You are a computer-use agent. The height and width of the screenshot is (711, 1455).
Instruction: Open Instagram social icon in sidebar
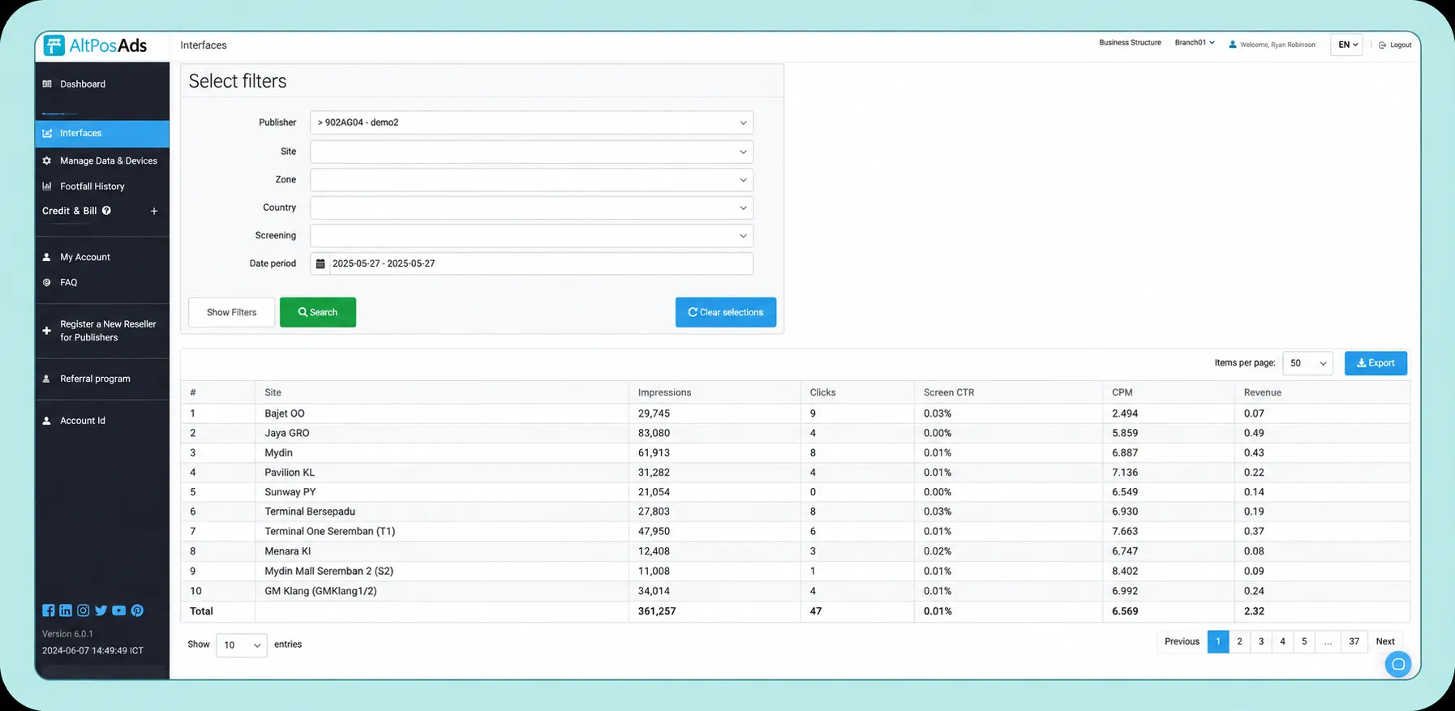coord(83,610)
